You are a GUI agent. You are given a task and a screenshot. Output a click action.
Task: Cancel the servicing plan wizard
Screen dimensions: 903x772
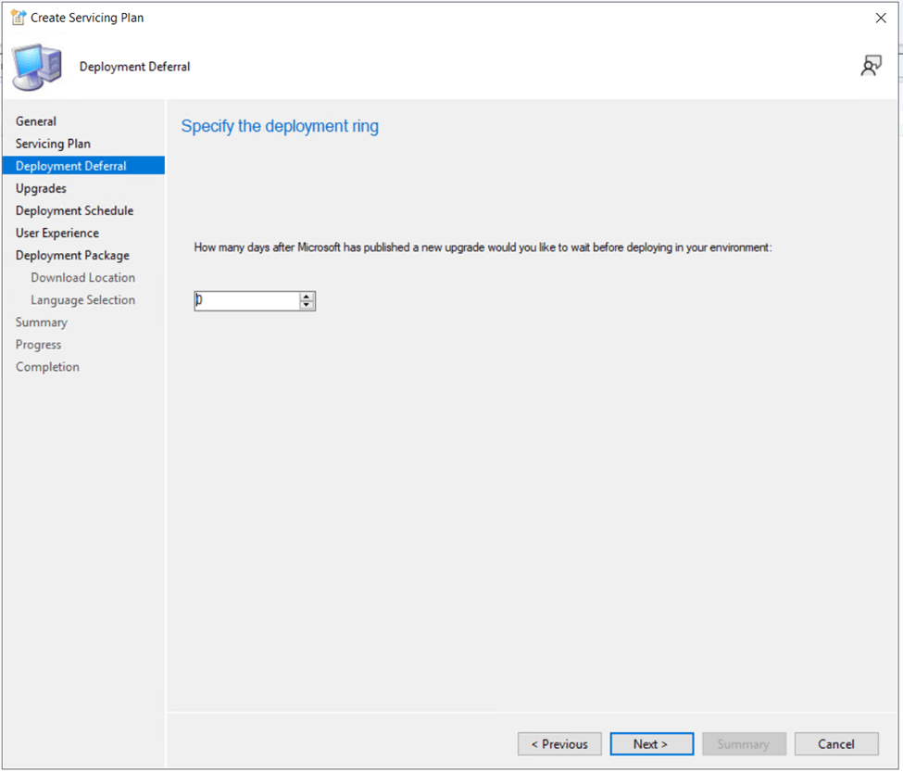pos(836,744)
